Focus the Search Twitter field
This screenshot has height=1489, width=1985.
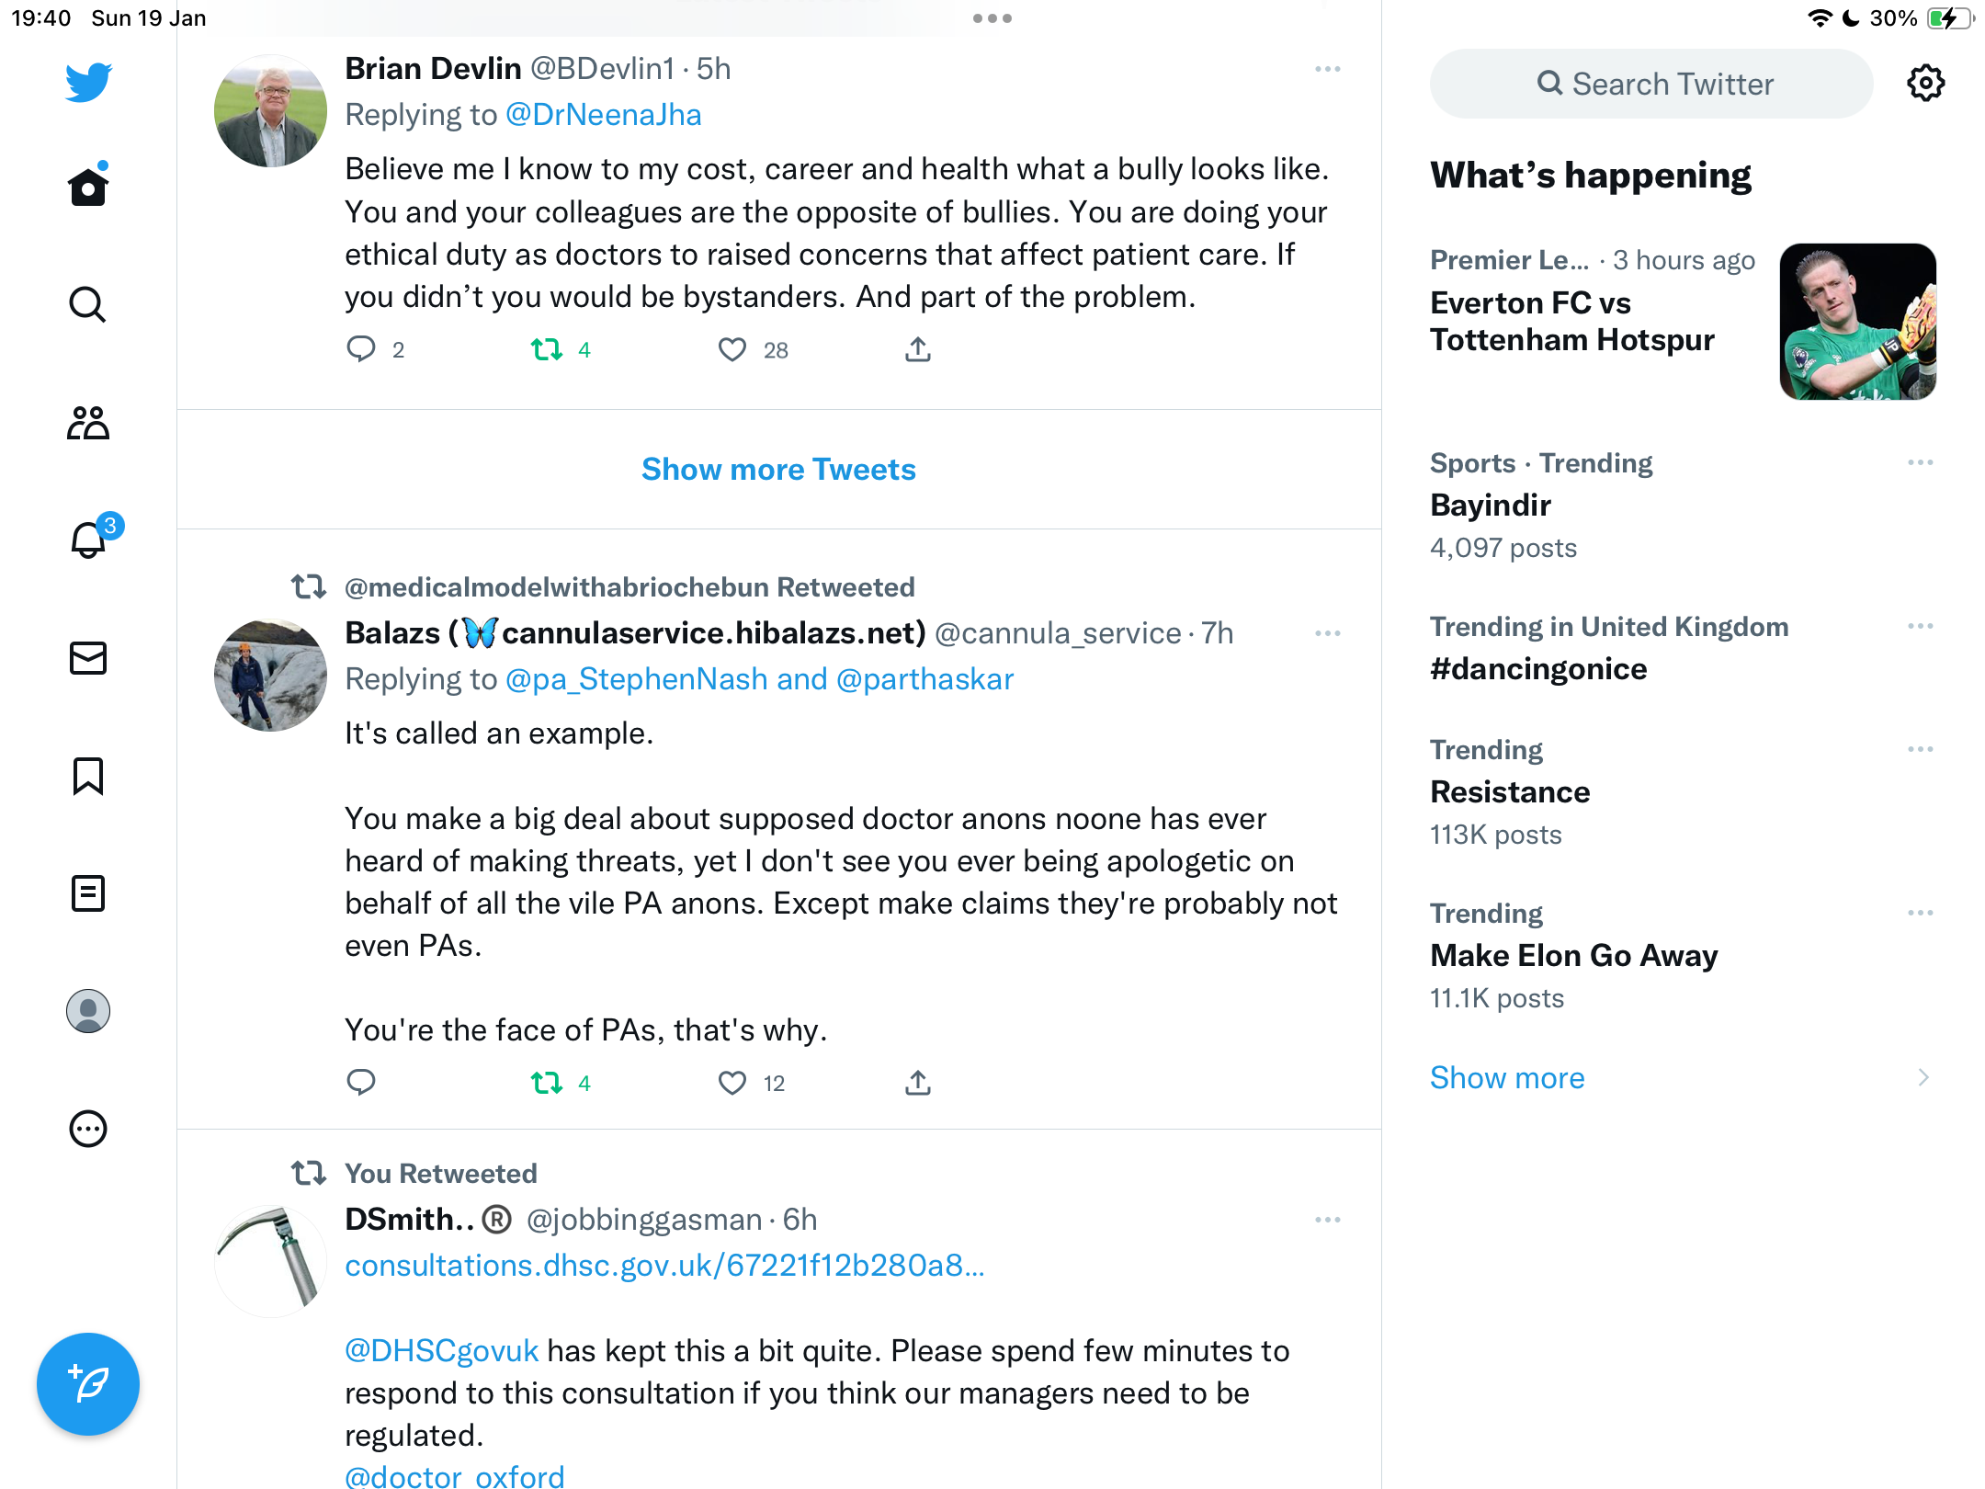point(1651,84)
